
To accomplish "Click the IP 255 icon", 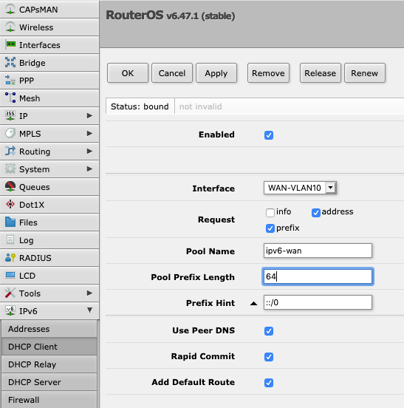I will (10, 115).
